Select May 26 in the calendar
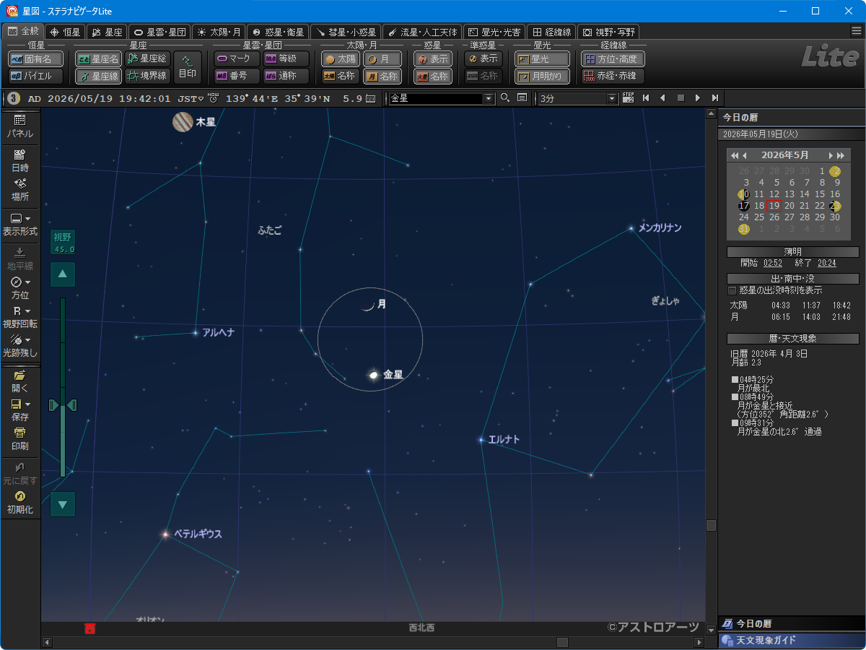The height and width of the screenshot is (650, 866). 774,217
